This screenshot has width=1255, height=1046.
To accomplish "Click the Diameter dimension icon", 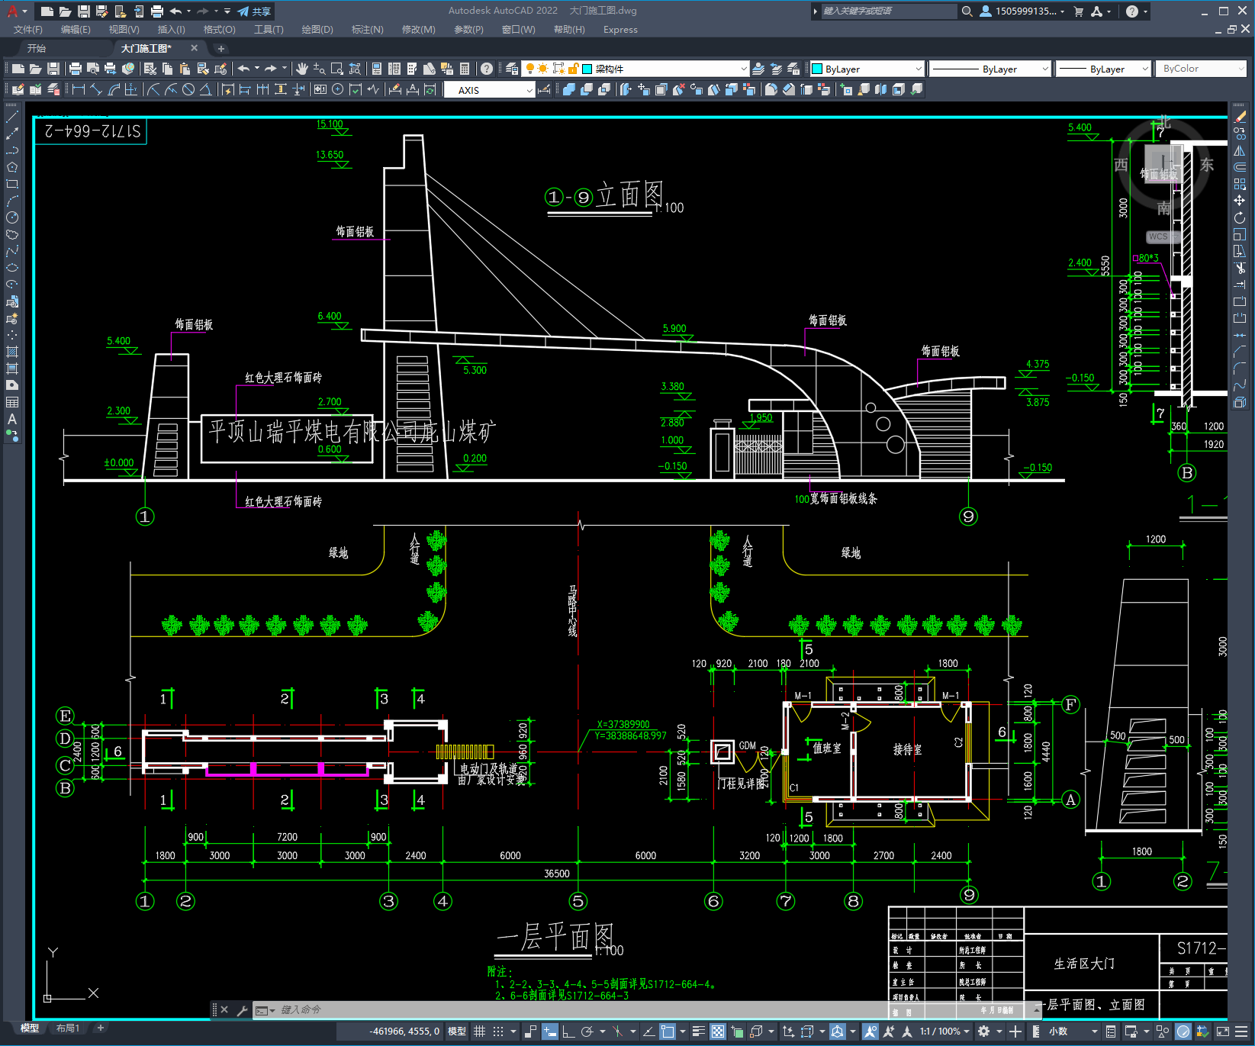I will tap(188, 89).
